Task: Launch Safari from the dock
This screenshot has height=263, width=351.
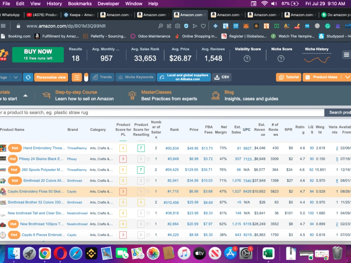Action: [76, 254]
